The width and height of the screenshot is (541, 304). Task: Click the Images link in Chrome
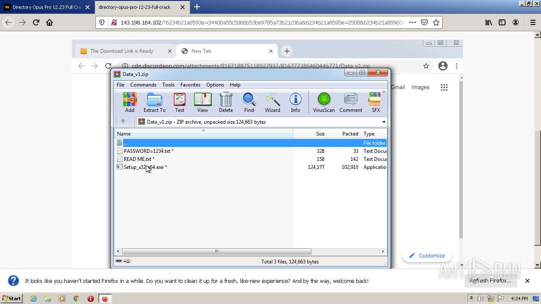click(x=420, y=87)
